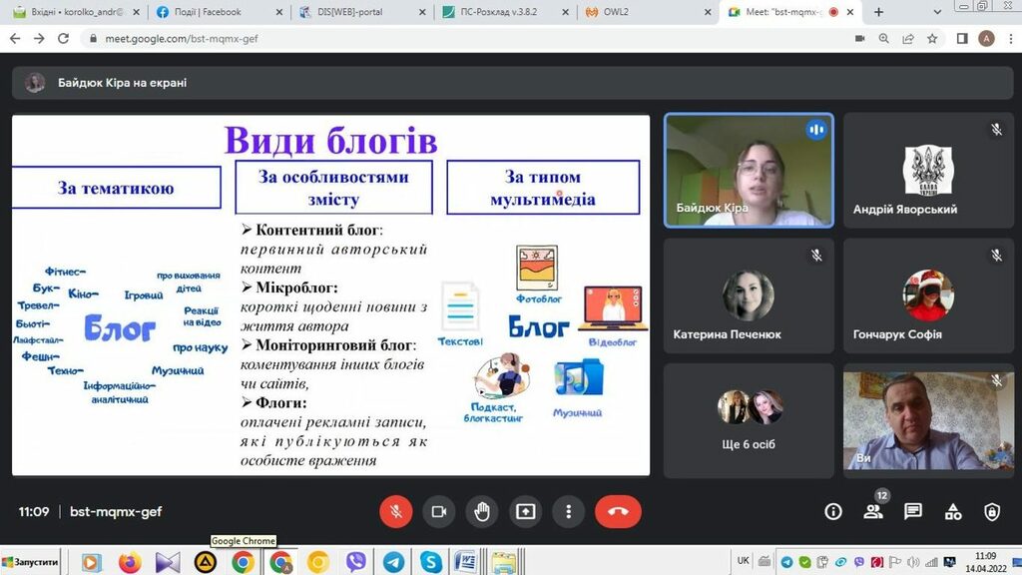Bookmark this page with the star icon

coord(932,39)
